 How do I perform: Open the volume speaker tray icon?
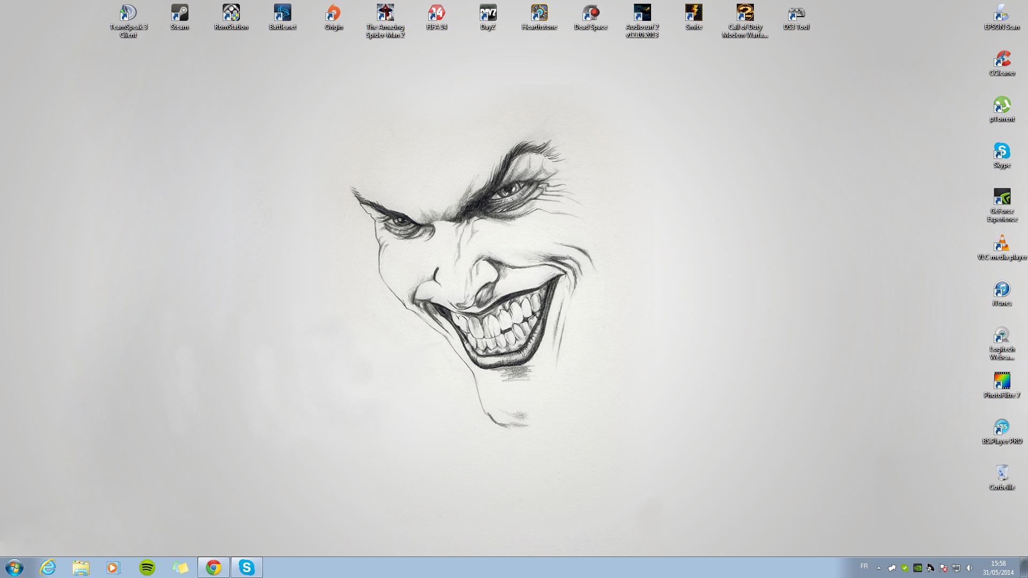click(x=969, y=568)
